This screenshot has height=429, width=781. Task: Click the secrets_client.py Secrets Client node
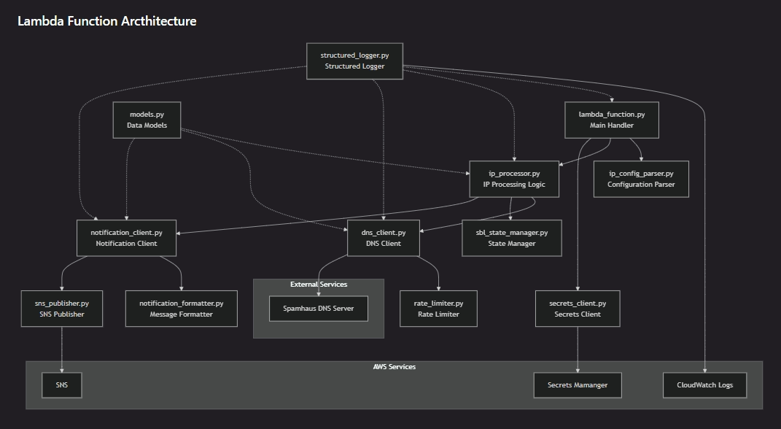(x=577, y=309)
